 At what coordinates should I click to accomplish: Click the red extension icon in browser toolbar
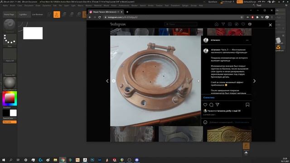point(252,17)
